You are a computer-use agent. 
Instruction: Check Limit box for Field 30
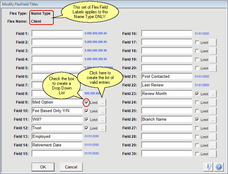click(197, 154)
